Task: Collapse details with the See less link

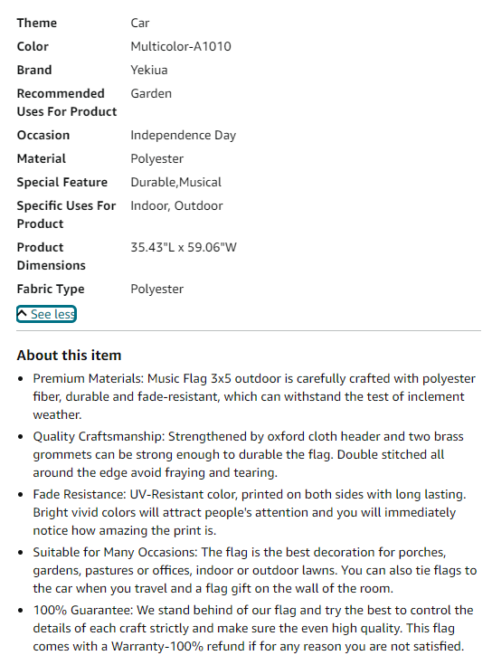Action: coord(47,314)
